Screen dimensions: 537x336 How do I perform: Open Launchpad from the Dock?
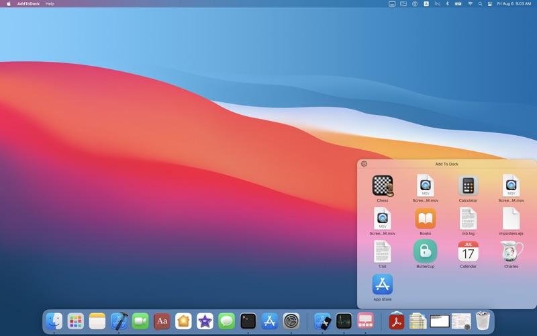tap(76, 321)
